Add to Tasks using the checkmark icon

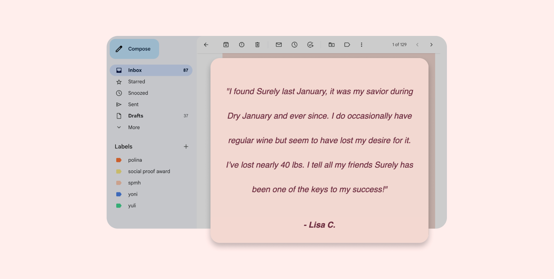point(310,45)
